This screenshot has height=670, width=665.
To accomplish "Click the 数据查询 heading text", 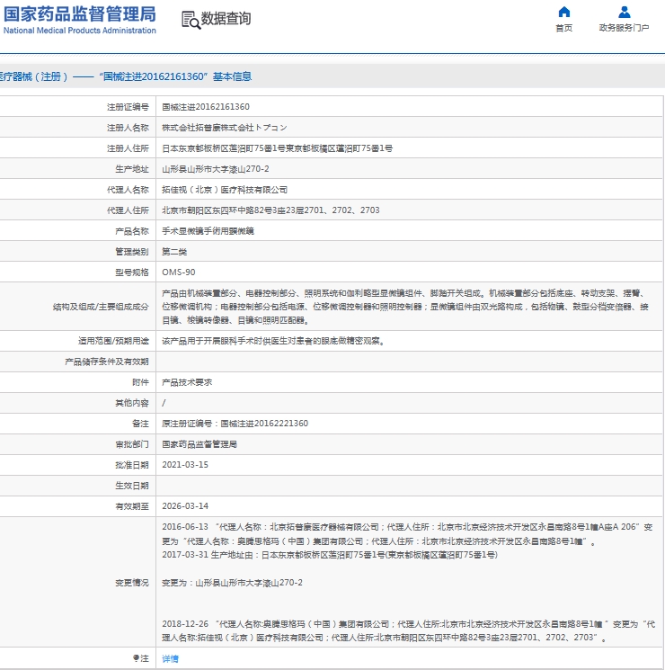I will (x=226, y=19).
